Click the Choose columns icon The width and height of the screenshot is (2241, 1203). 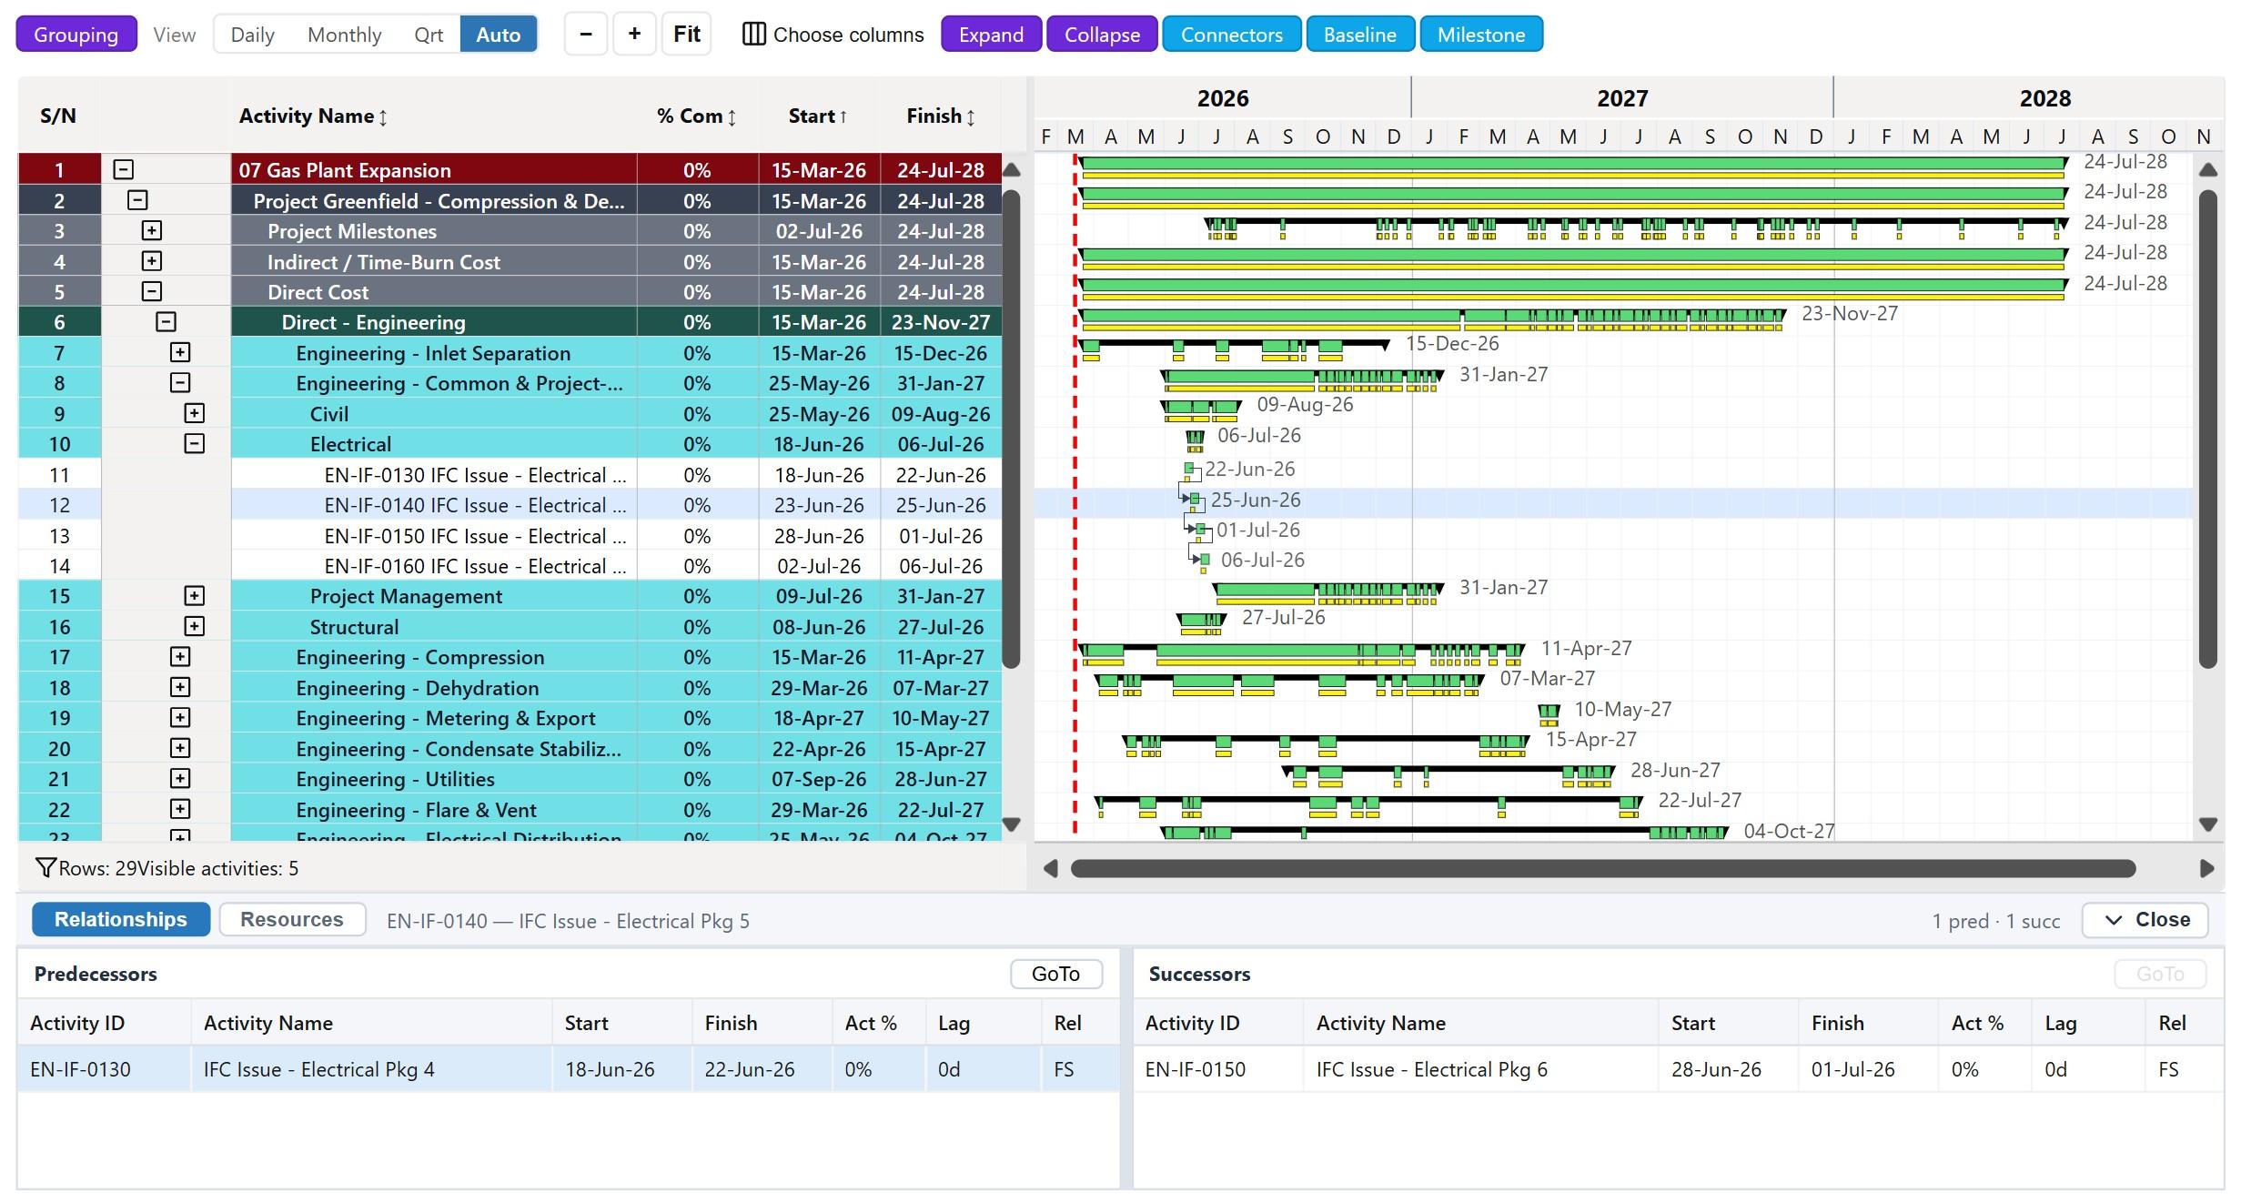pyautogui.click(x=753, y=35)
